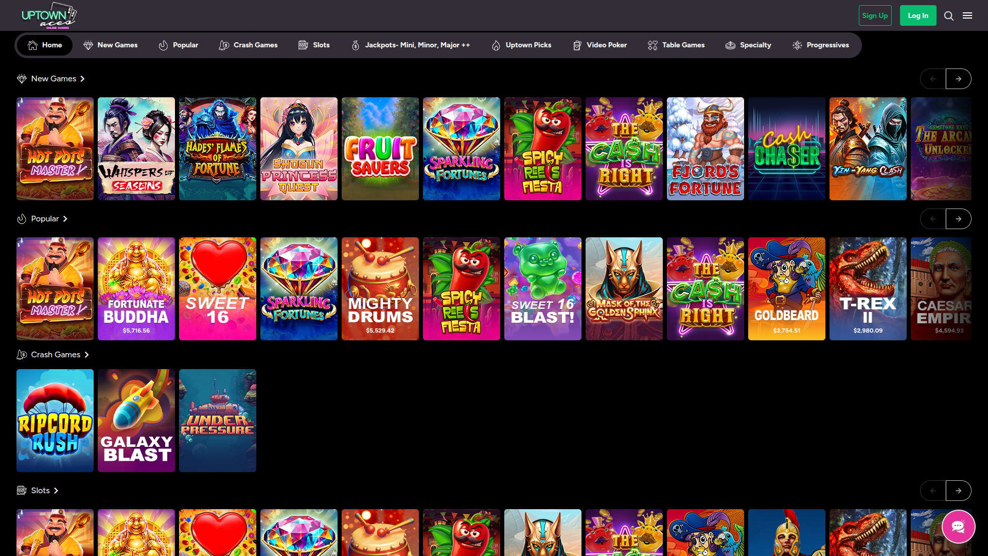Select the Specialty games icon
Image resolution: width=988 pixels, height=556 pixels.
click(x=730, y=45)
